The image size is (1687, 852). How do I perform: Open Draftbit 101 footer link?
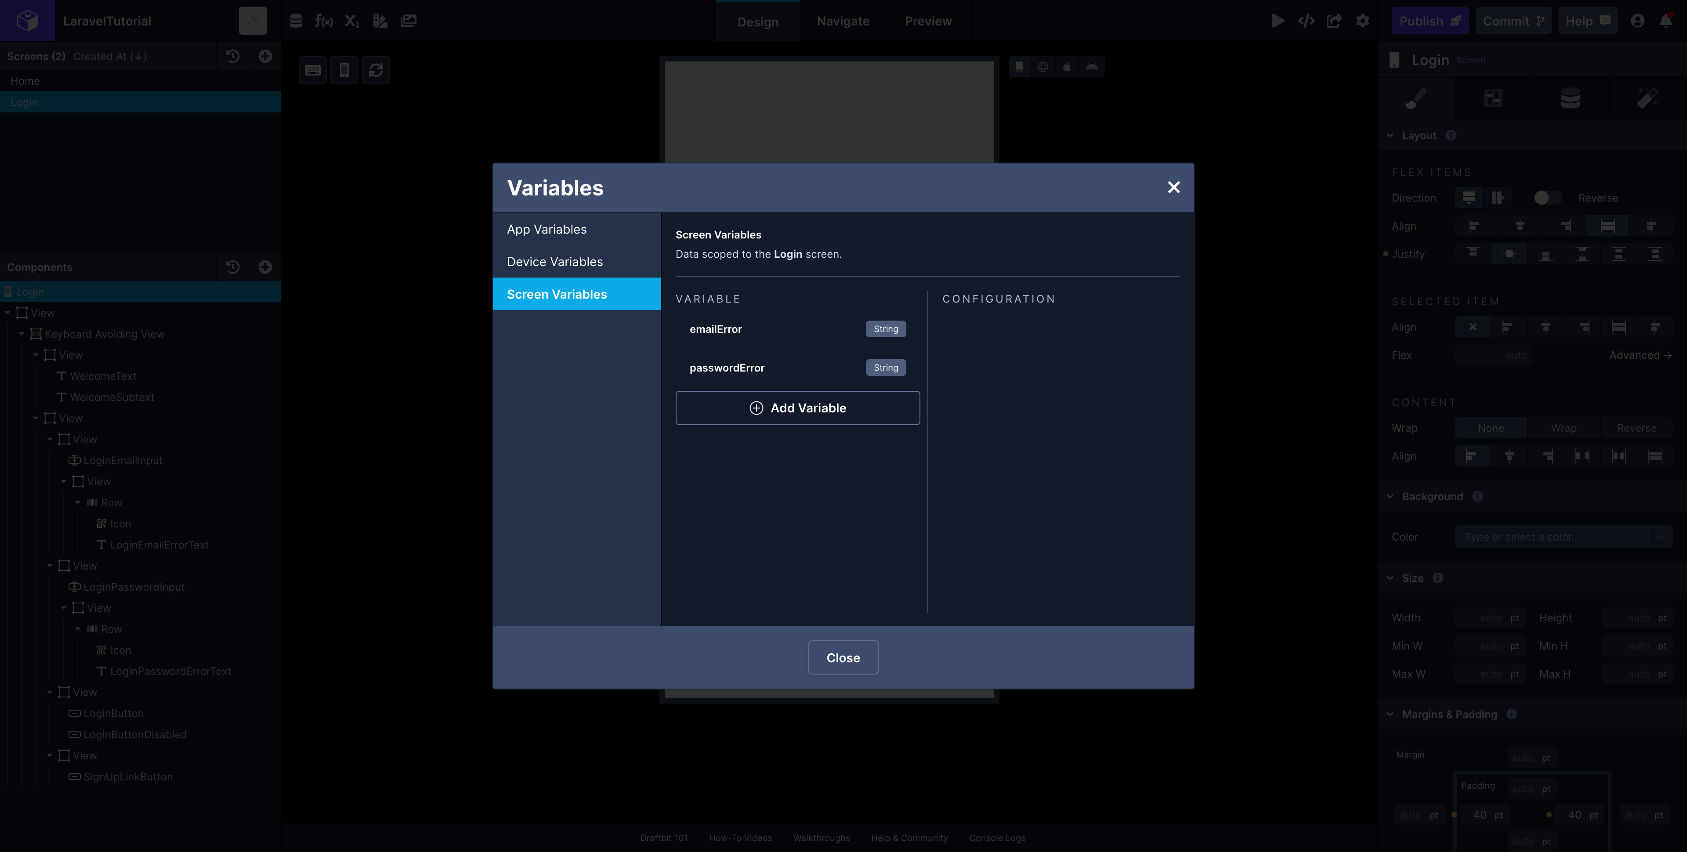[x=663, y=838]
